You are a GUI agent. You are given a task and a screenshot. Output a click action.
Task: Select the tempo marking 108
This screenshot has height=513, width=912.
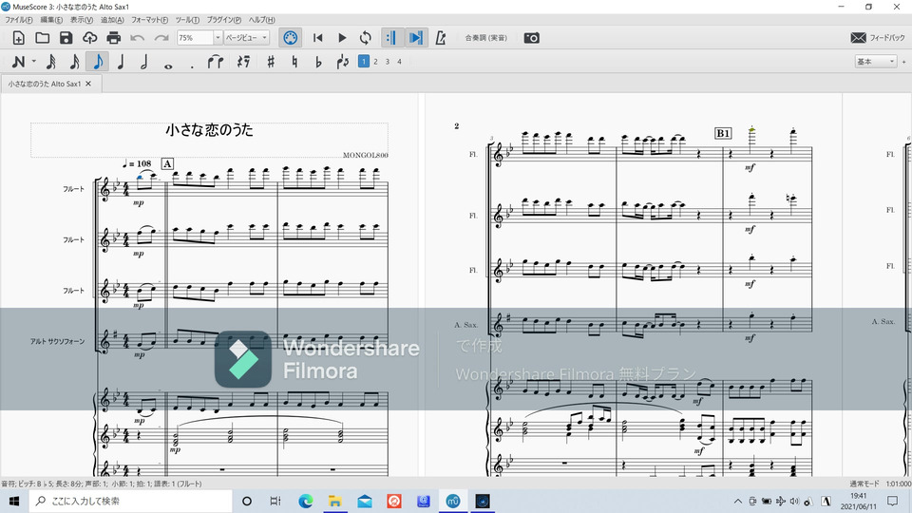point(137,164)
